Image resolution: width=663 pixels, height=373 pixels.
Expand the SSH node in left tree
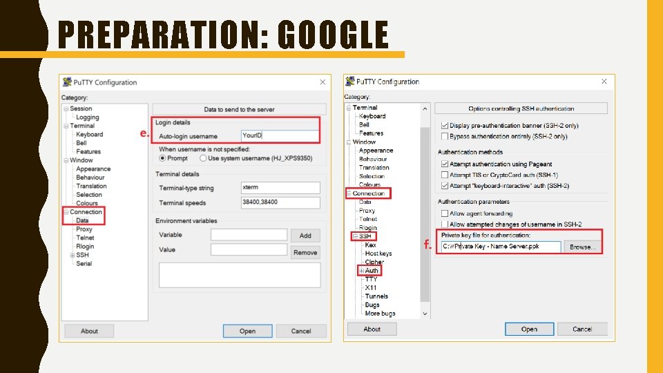(x=73, y=255)
